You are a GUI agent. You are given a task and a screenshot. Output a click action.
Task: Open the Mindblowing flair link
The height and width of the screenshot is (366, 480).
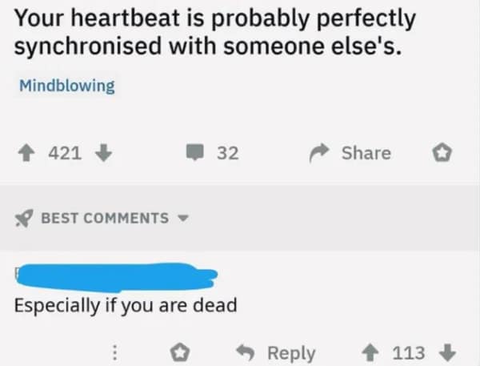click(66, 86)
